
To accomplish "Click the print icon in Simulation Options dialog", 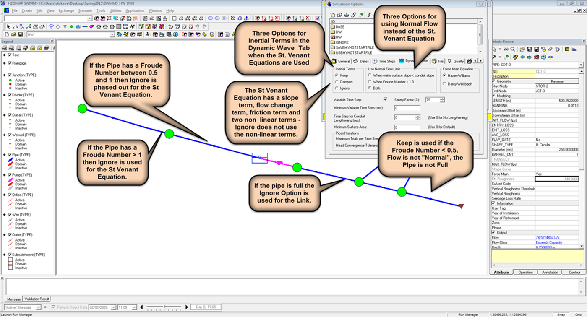I will 346,15.
